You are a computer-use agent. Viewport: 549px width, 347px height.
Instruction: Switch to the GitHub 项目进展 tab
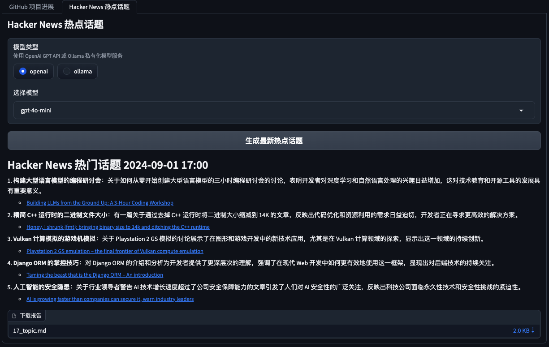point(31,7)
